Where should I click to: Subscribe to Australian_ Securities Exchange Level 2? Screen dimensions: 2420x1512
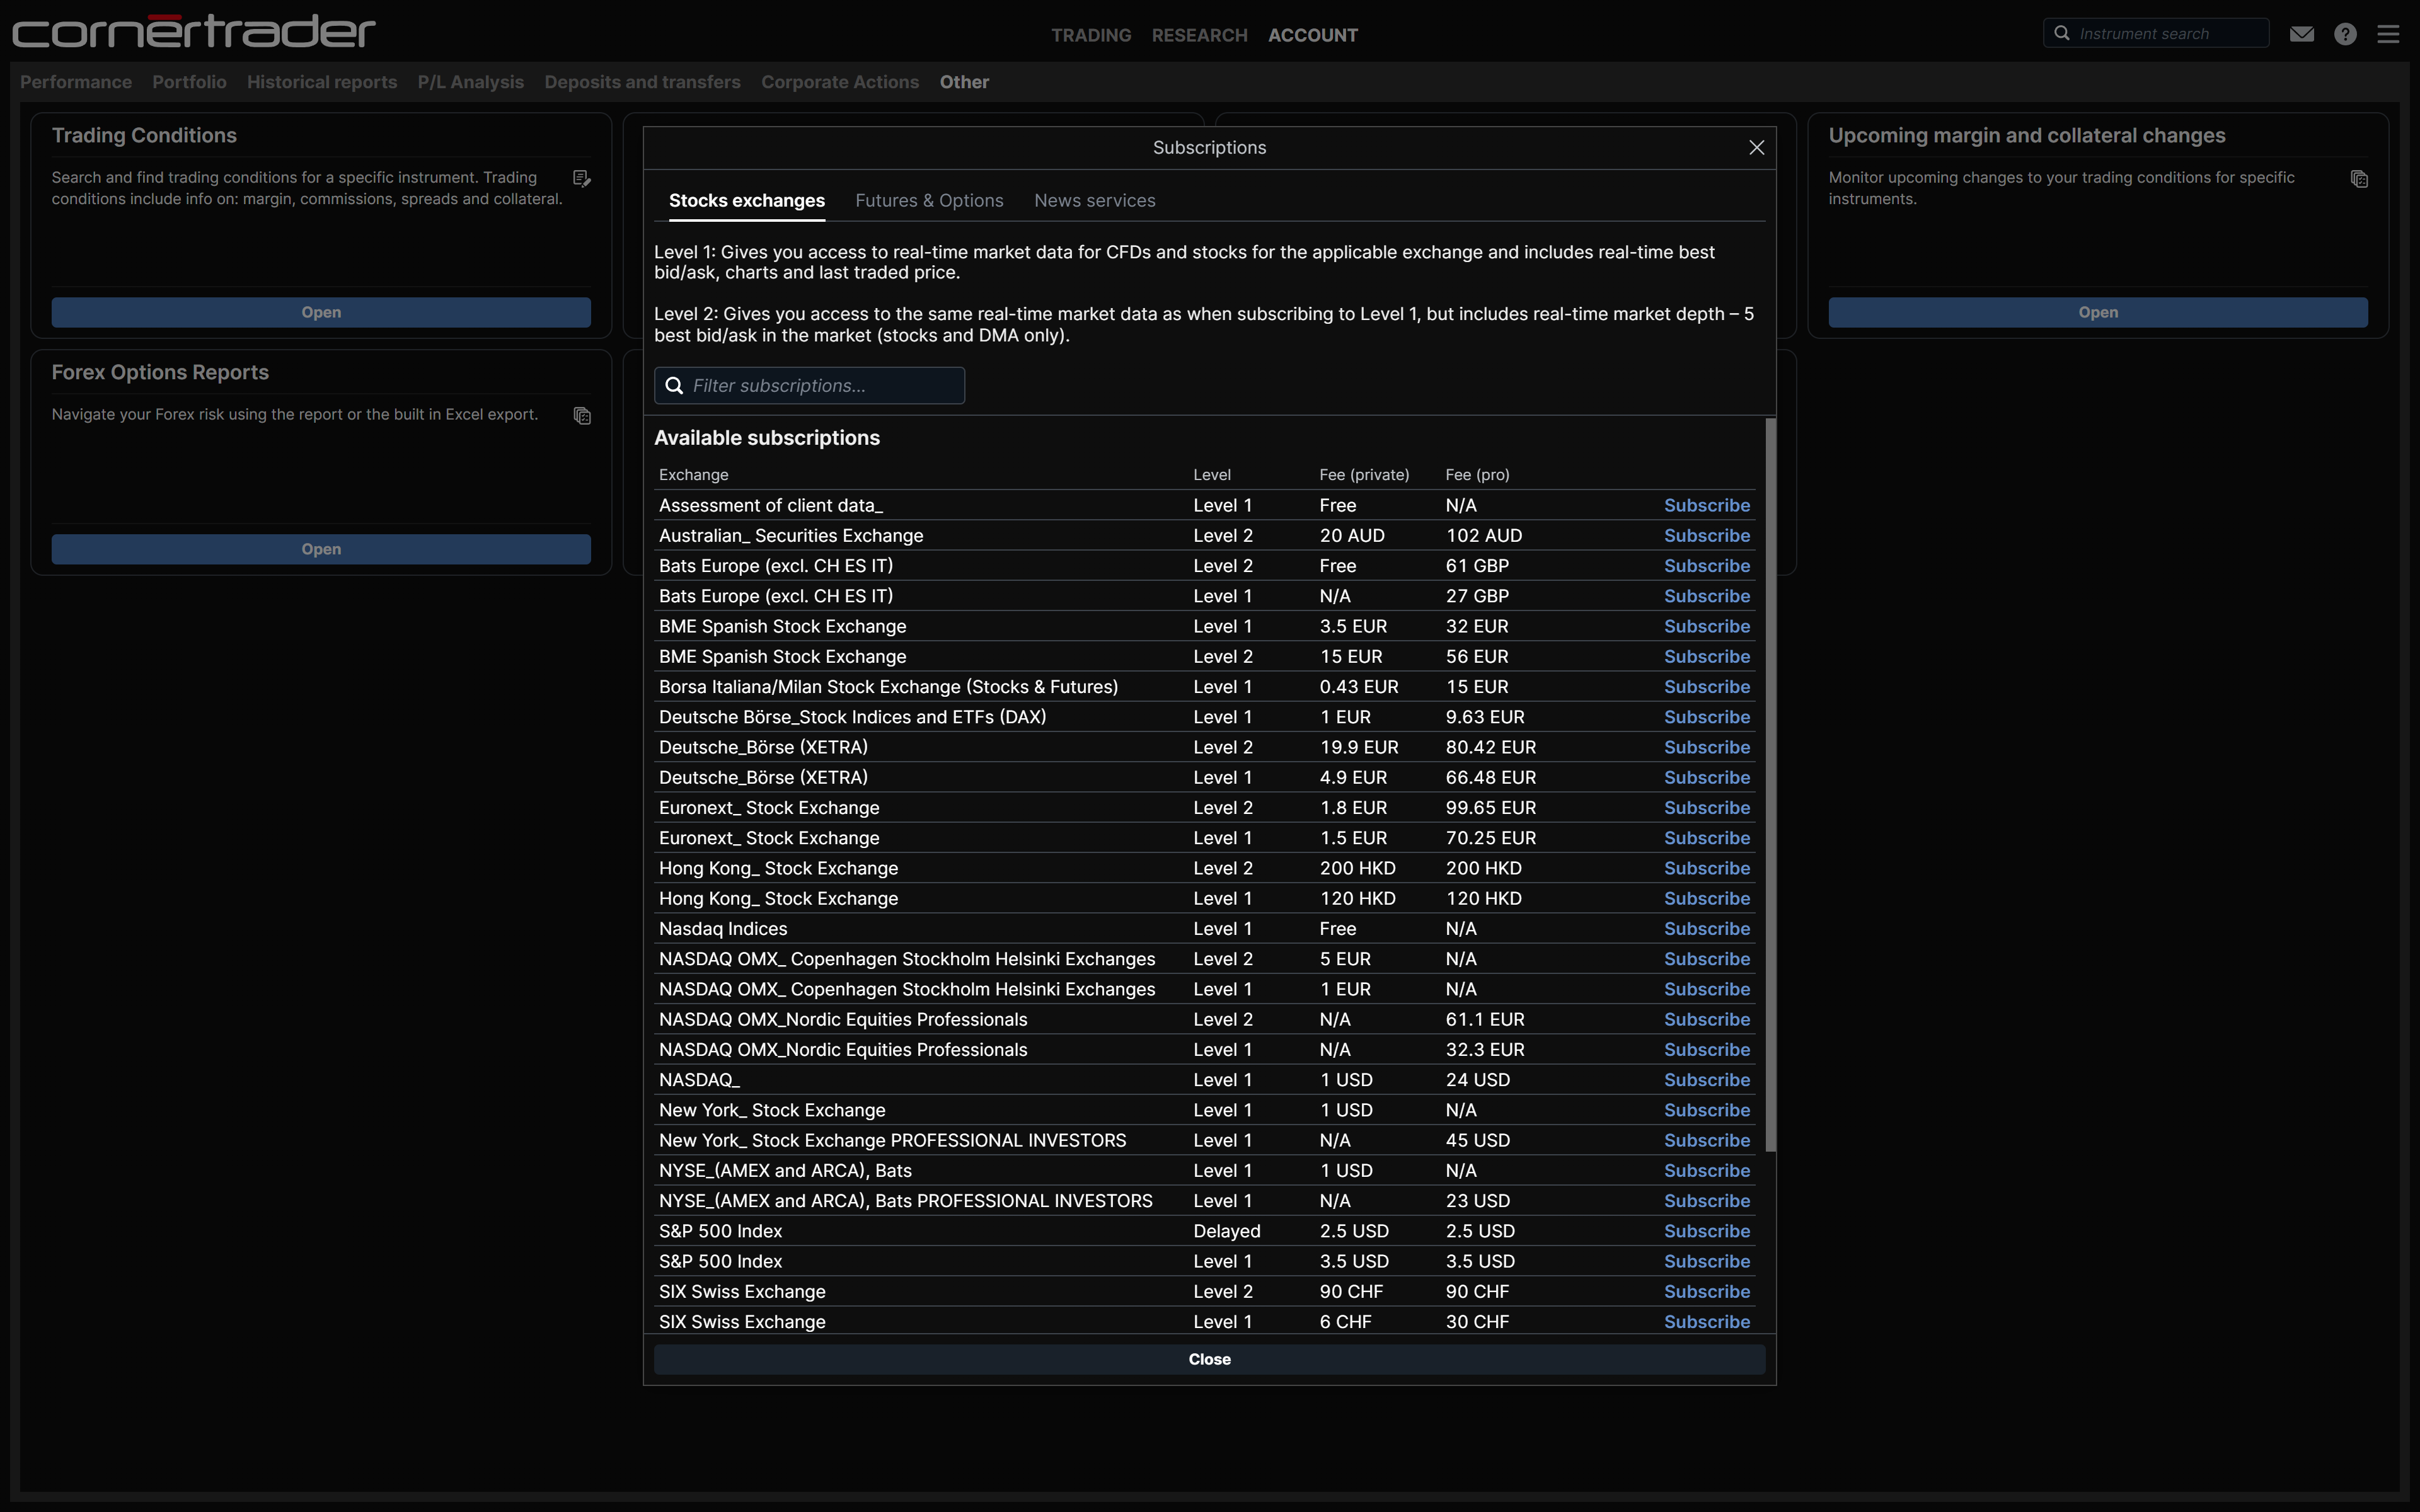[x=1706, y=536]
